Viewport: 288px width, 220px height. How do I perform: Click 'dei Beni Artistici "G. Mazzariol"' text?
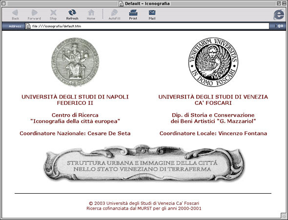click(x=213, y=121)
